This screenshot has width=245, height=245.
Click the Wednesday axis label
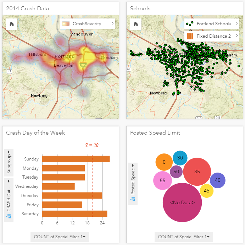(x=27, y=186)
